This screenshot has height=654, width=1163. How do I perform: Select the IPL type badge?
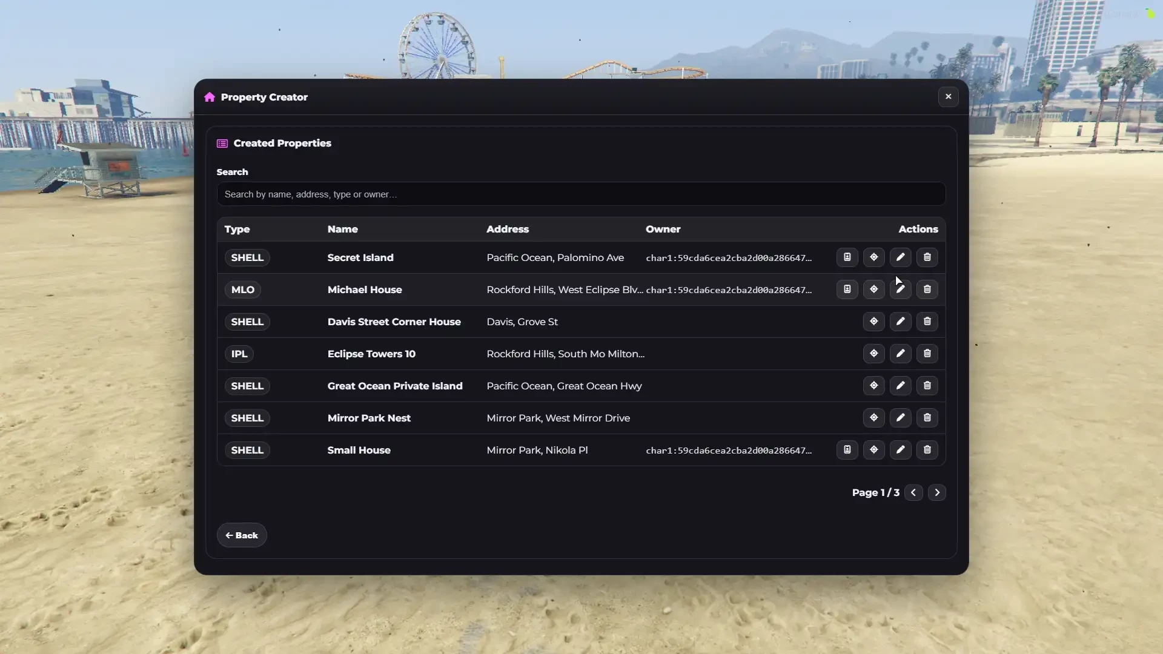tap(239, 354)
